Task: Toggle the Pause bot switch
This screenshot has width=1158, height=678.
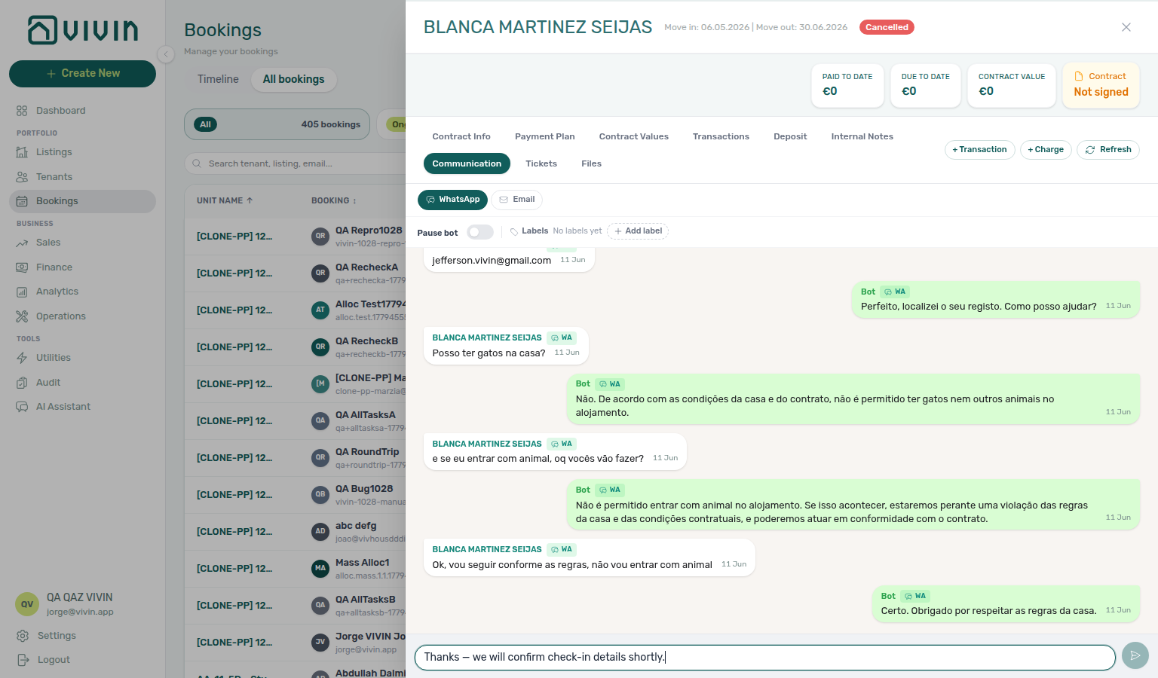Action: tap(480, 232)
